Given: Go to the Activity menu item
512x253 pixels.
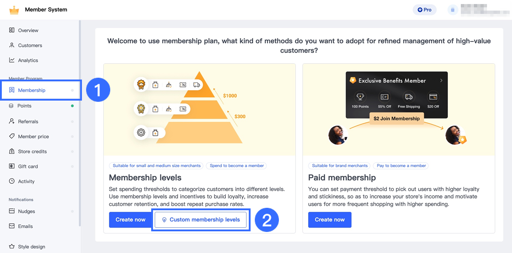Looking at the screenshot, I should (x=26, y=181).
